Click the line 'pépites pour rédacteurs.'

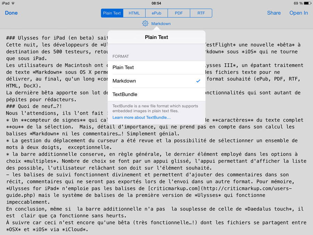pos(41,100)
